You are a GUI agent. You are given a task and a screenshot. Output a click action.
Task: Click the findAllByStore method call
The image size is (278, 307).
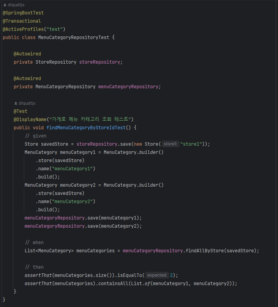click(x=205, y=251)
